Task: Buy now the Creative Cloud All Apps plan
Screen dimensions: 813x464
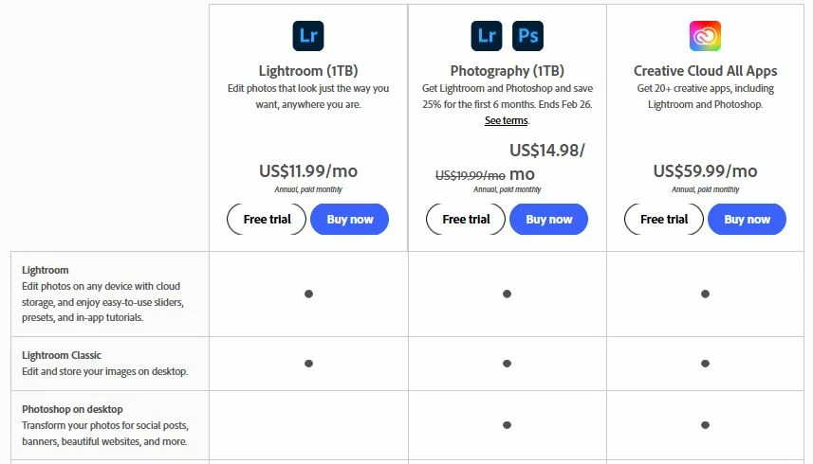Action: pyautogui.click(x=747, y=220)
